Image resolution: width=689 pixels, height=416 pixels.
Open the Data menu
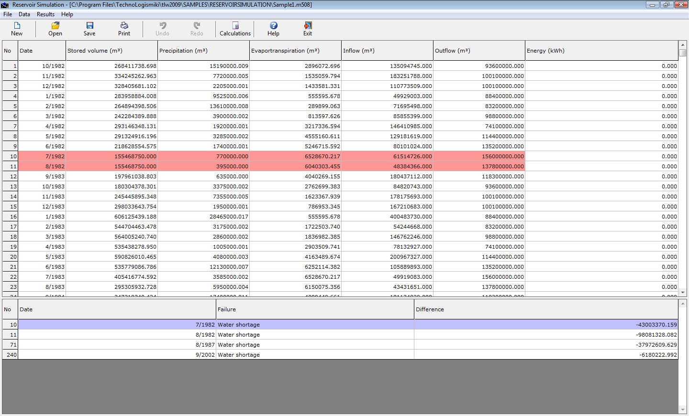click(x=24, y=14)
